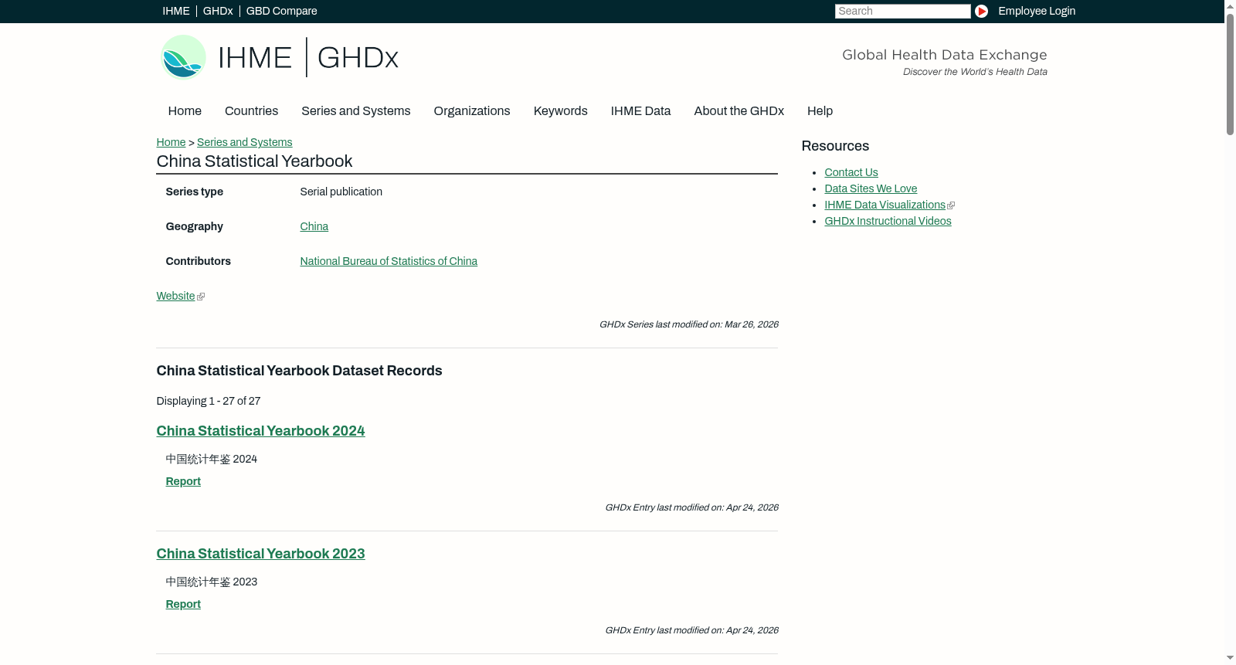Open the IHME Data menu

point(640,111)
